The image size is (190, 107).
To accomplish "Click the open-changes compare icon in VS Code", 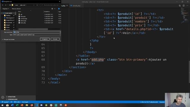I will 180,6.
